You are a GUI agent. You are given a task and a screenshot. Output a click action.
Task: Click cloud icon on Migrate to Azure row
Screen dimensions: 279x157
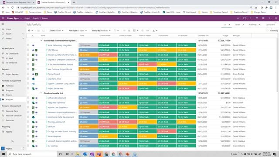pos(33,79)
